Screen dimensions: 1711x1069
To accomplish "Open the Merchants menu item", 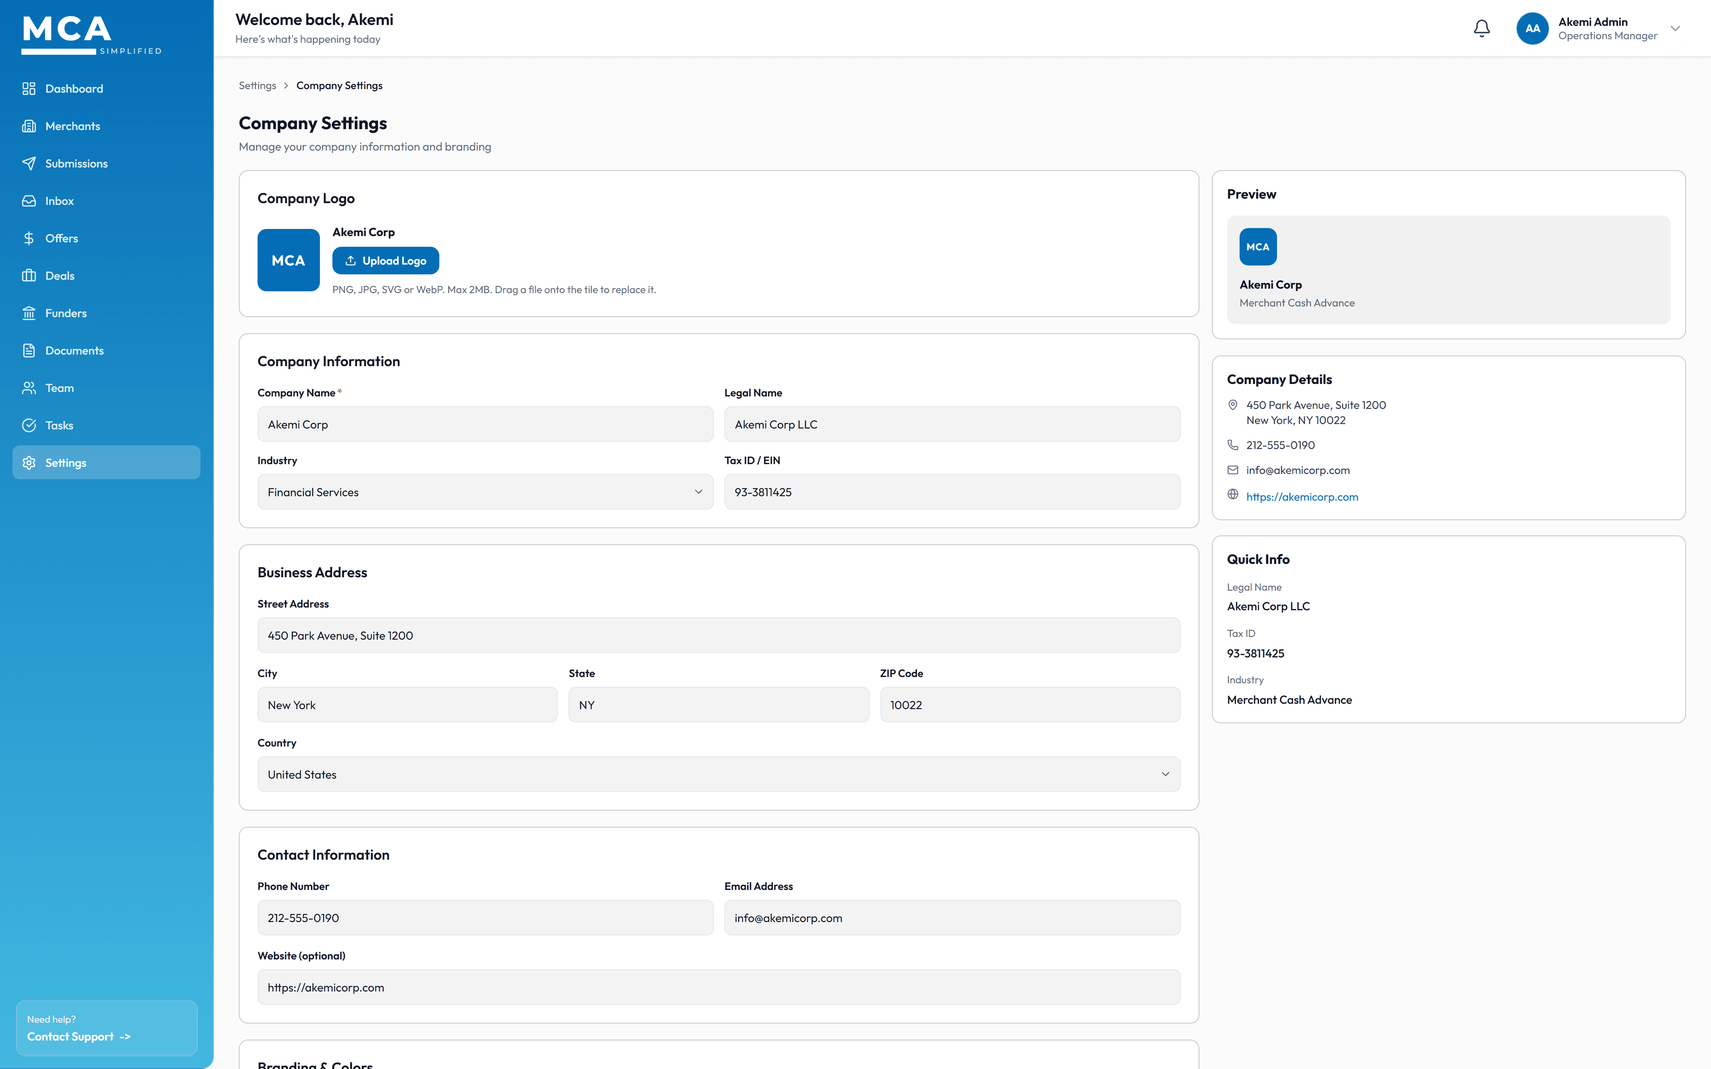I will (x=106, y=126).
